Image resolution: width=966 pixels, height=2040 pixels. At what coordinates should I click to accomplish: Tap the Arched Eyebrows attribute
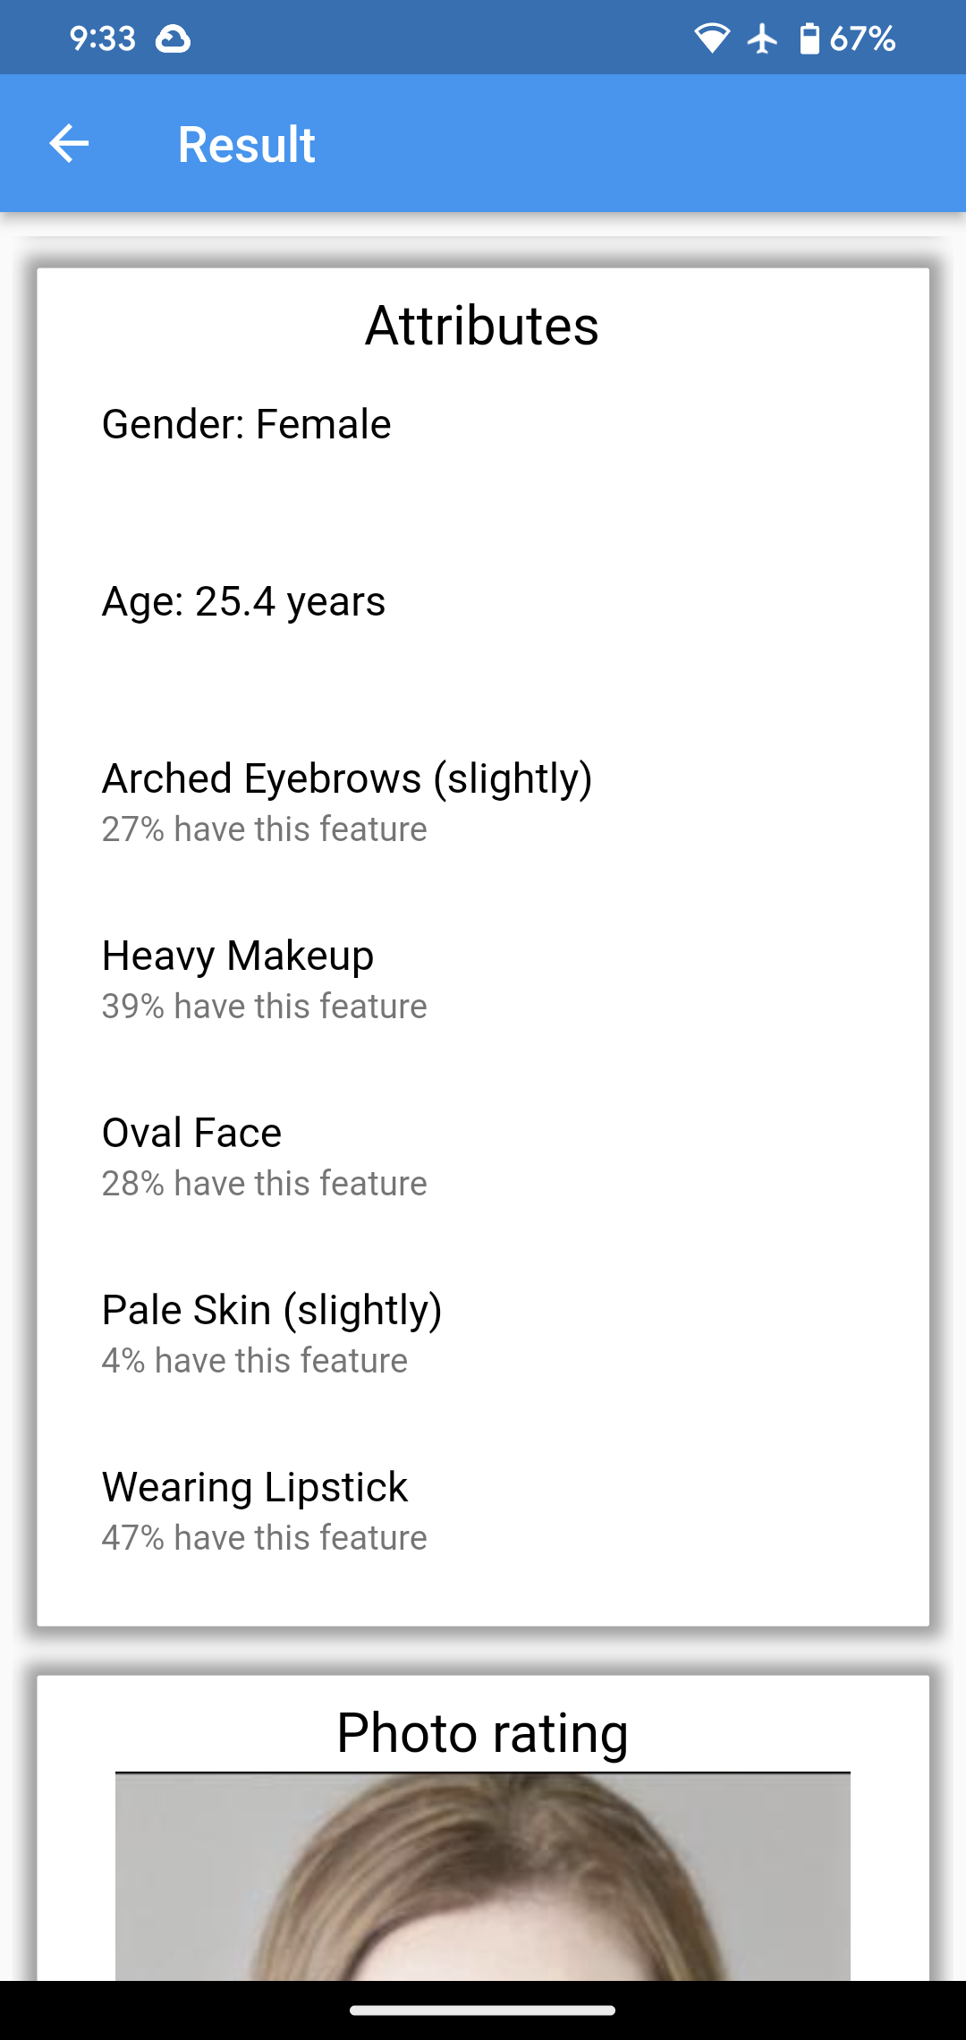[x=348, y=778]
